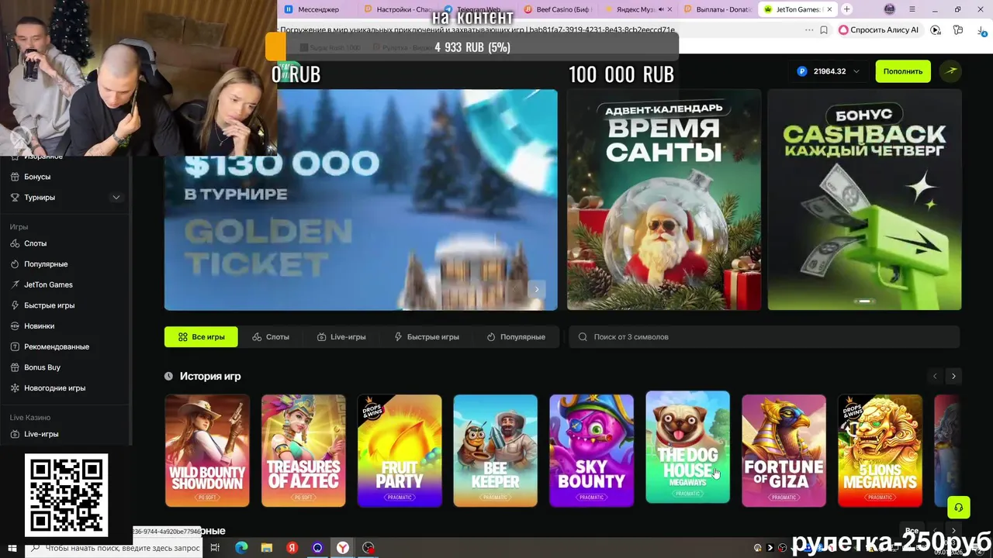Click the Bonus Buy sidebar link
The height and width of the screenshot is (558, 993).
click(42, 367)
